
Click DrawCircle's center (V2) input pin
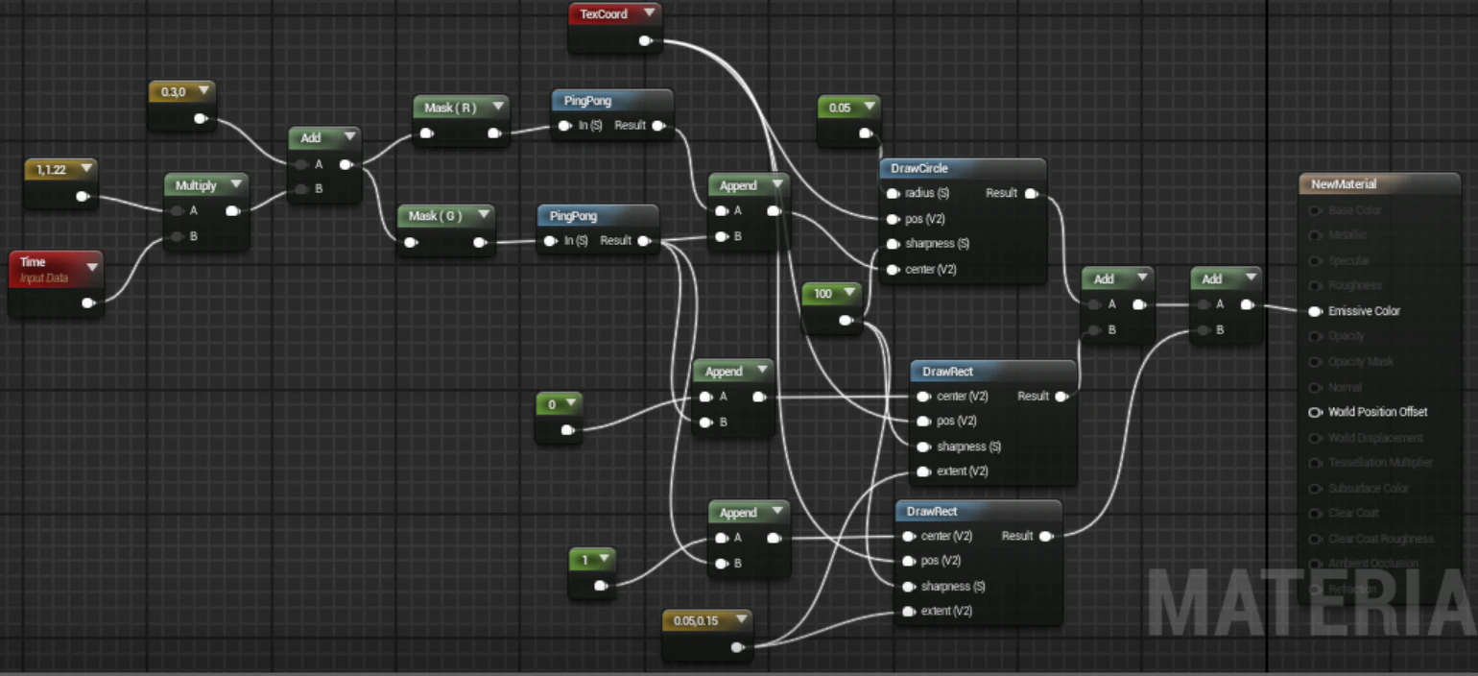(894, 270)
